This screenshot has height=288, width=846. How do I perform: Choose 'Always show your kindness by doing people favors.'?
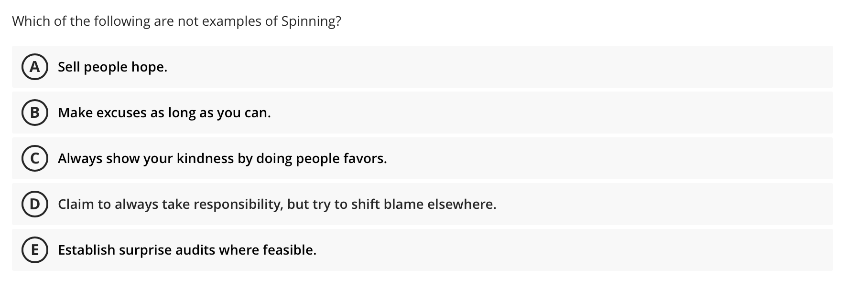coord(222,158)
